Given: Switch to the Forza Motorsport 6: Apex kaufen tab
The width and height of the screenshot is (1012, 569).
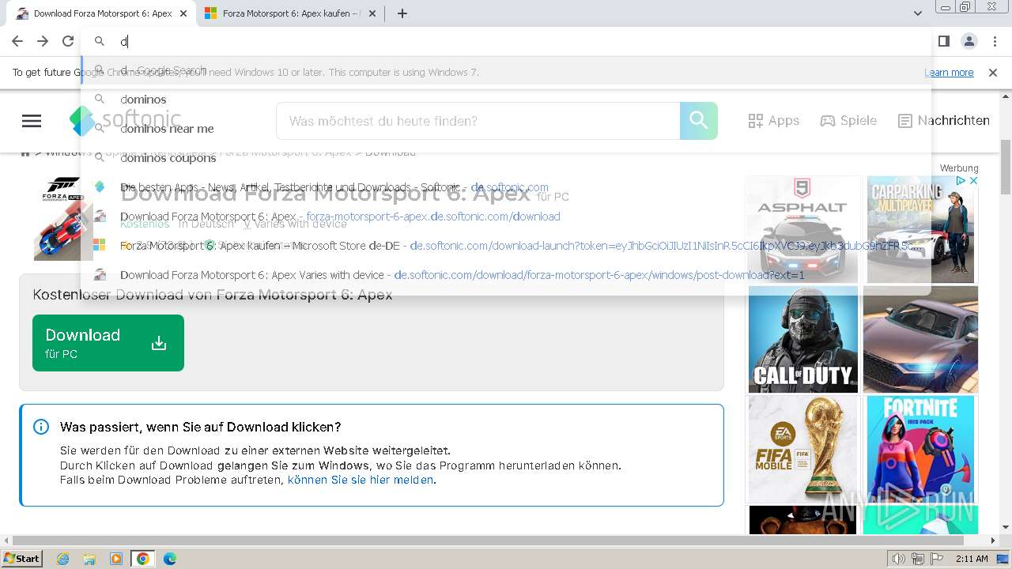Looking at the screenshot, I should pyautogui.click(x=290, y=13).
